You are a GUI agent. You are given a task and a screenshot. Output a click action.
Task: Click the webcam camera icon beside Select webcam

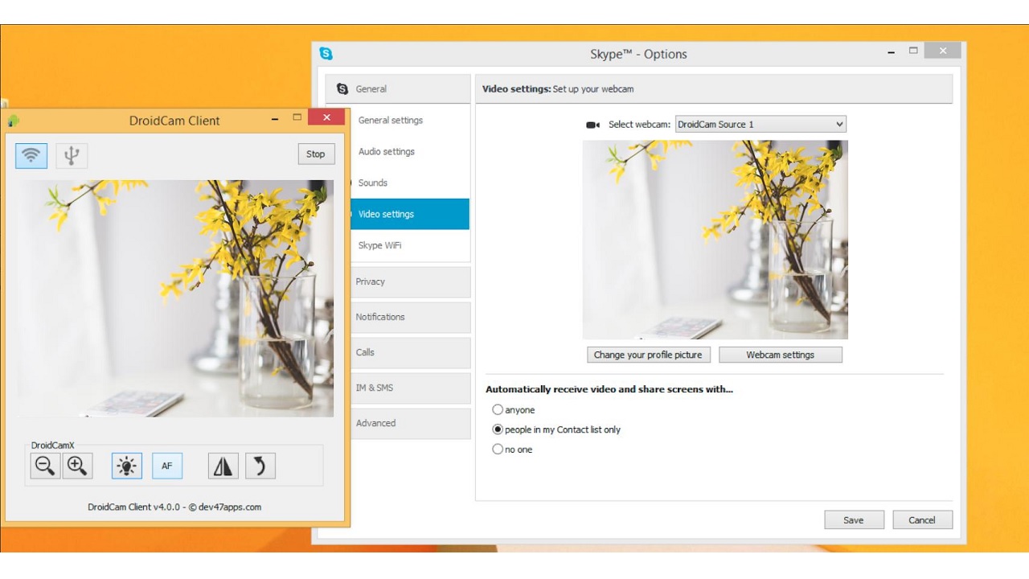(x=593, y=125)
